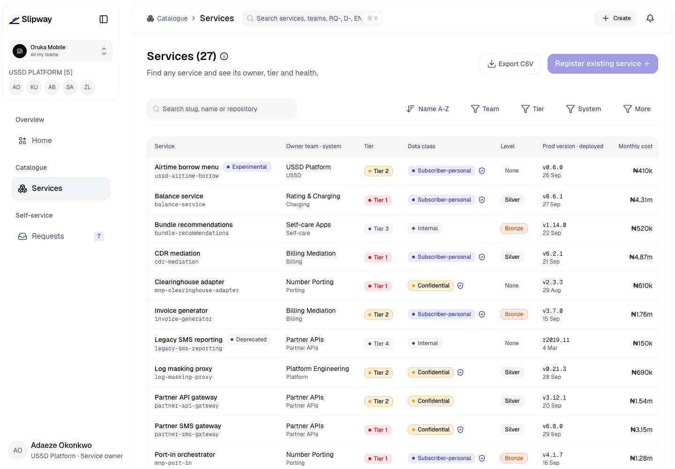Click the shield icon in Partner SMS gateway row
The width and height of the screenshot is (675, 469).
pos(460,430)
